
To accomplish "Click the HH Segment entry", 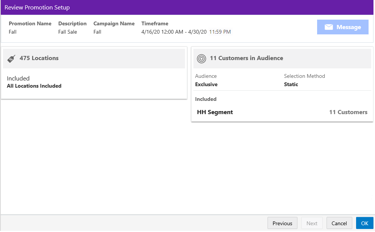I will point(215,112).
